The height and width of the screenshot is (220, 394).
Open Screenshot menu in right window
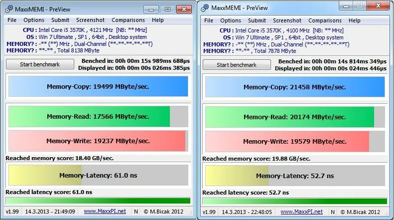pyautogui.click(x=287, y=20)
